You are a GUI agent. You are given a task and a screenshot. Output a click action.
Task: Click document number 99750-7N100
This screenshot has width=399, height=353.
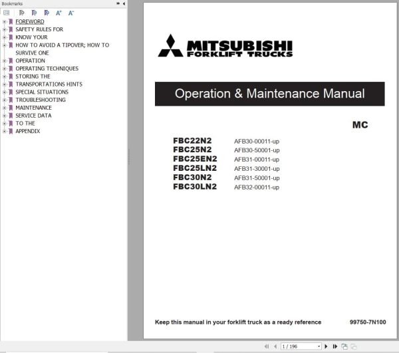click(368, 322)
